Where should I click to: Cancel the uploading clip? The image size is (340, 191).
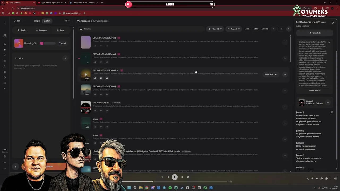pos(62,44)
